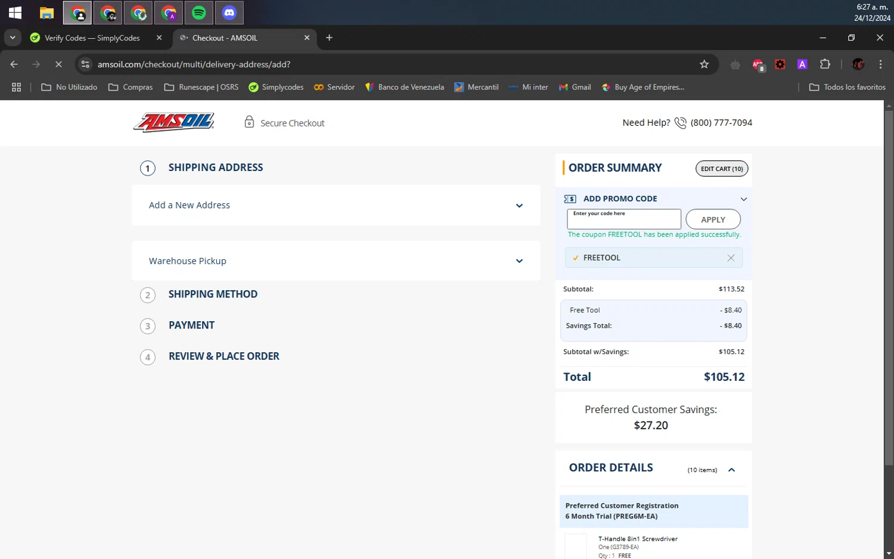The height and width of the screenshot is (559, 894).
Task: Click the AMSOIL logo
Action: pos(173,122)
